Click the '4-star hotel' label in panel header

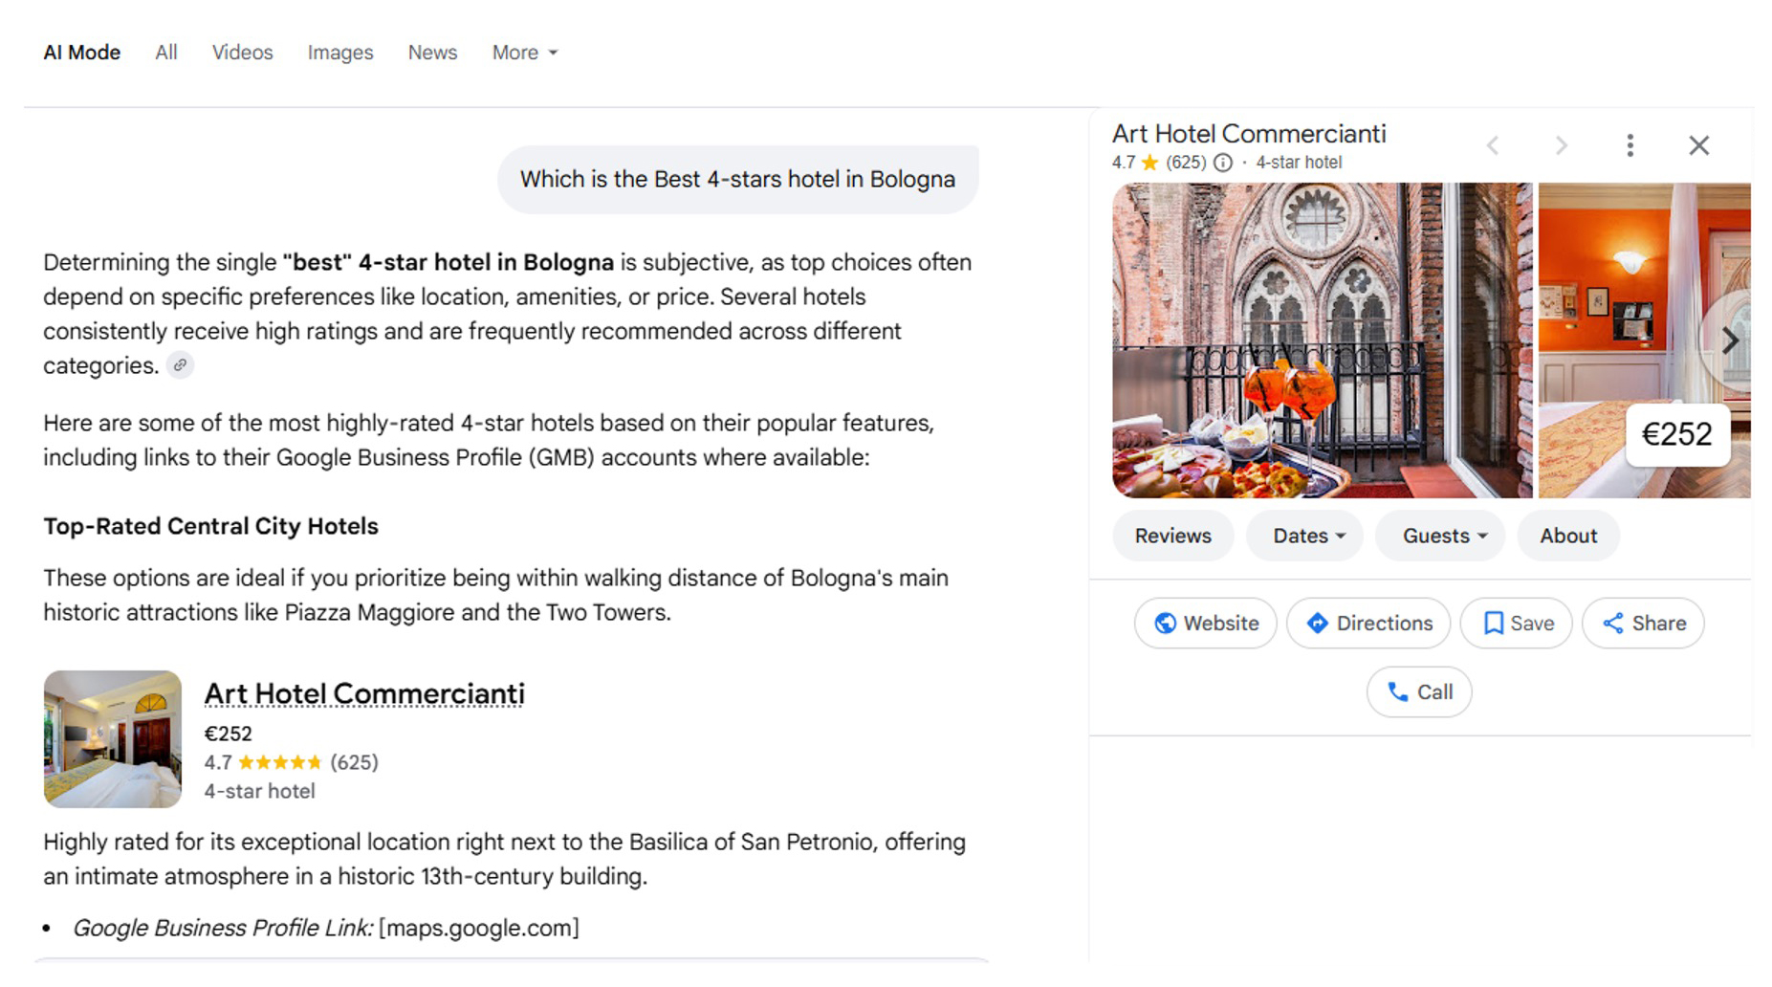[1299, 163]
